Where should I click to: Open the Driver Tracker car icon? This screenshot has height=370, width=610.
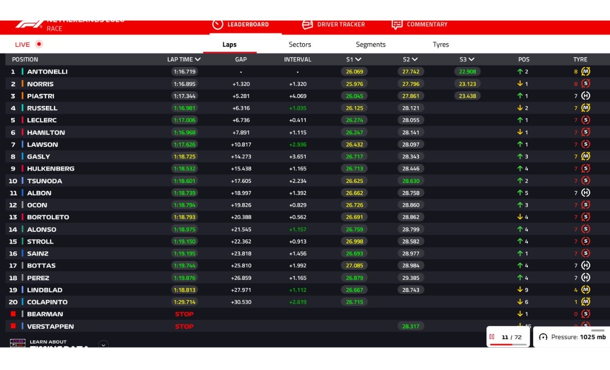click(x=308, y=24)
